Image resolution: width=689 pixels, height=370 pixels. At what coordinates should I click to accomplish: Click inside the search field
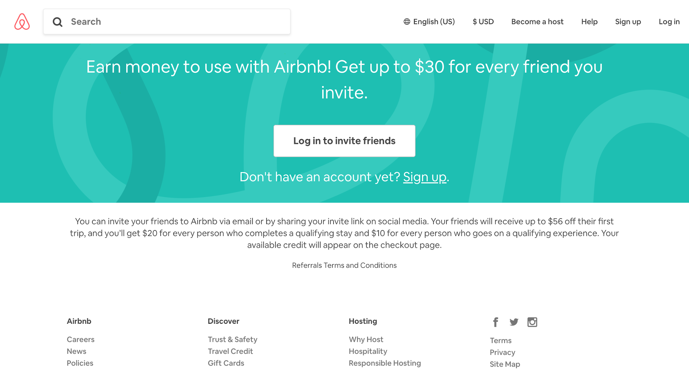(x=165, y=21)
